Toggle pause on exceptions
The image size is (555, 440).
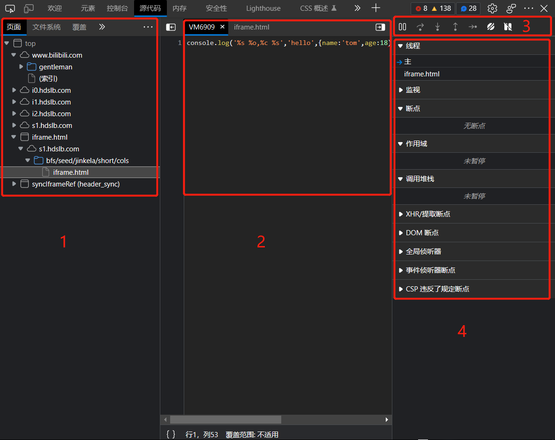(508, 27)
